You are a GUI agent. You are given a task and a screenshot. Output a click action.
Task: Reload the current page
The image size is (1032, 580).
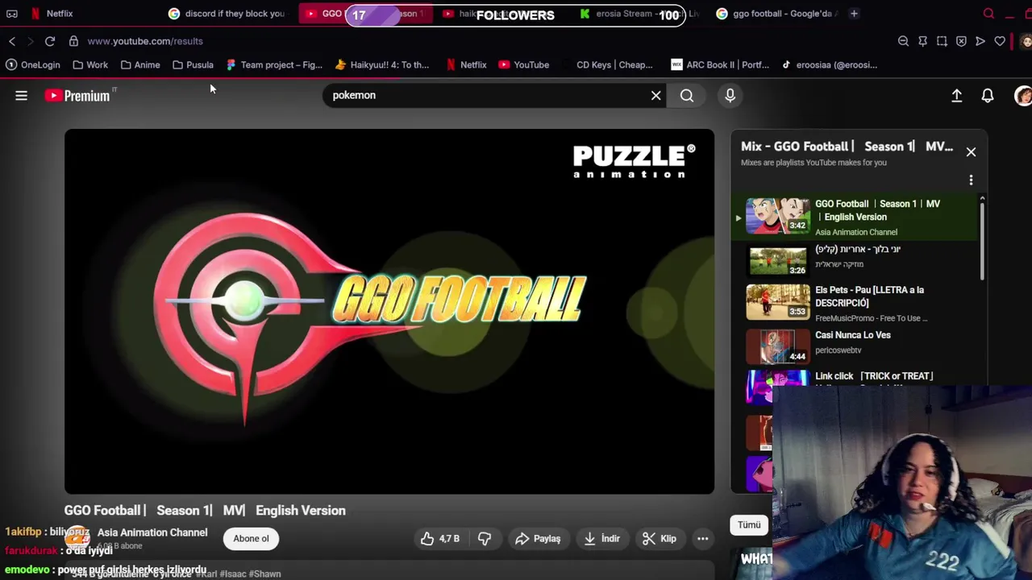coord(50,41)
